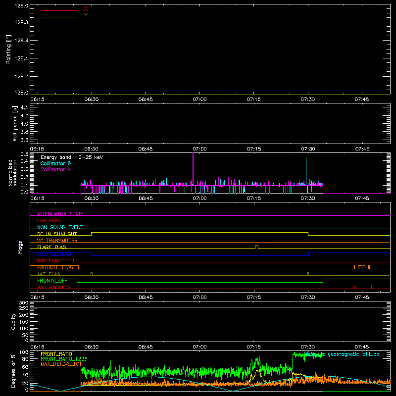Click the 128.2 tick label on Pointing axis
396x396 pixels.
[21, 77]
